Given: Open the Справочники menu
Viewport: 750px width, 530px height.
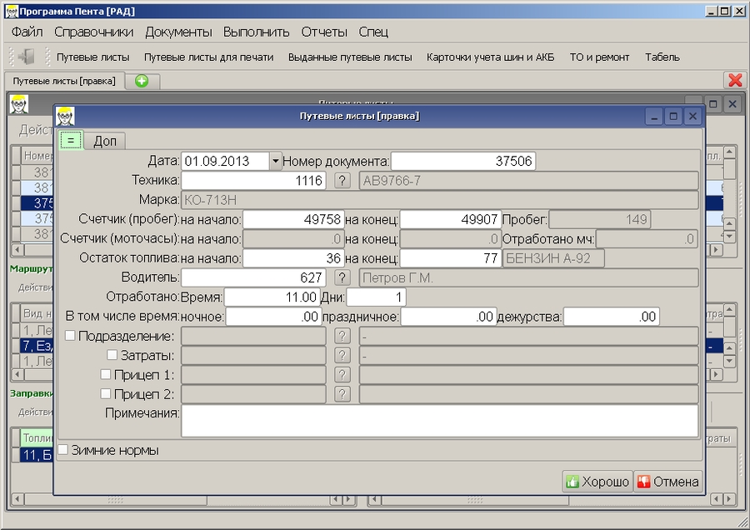Looking at the screenshot, I should pyautogui.click(x=94, y=32).
